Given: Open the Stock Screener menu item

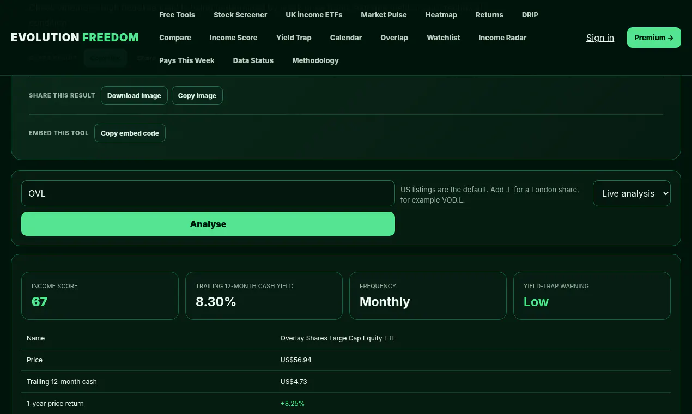Looking at the screenshot, I should pyautogui.click(x=240, y=15).
